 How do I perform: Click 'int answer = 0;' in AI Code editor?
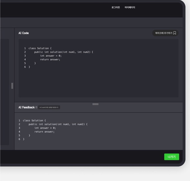51,56
